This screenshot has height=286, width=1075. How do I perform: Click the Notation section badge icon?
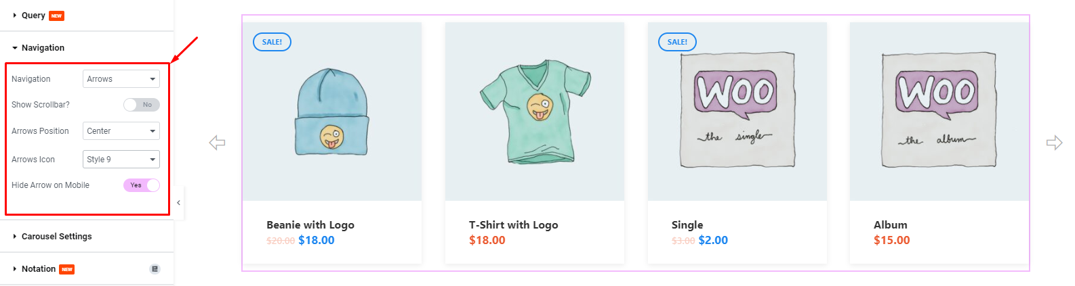click(x=155, y=269)
